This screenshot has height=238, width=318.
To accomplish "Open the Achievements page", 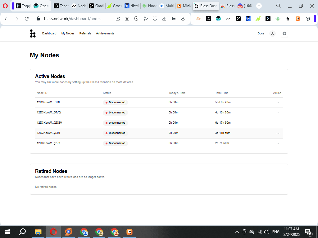I will tap(105, 33).
